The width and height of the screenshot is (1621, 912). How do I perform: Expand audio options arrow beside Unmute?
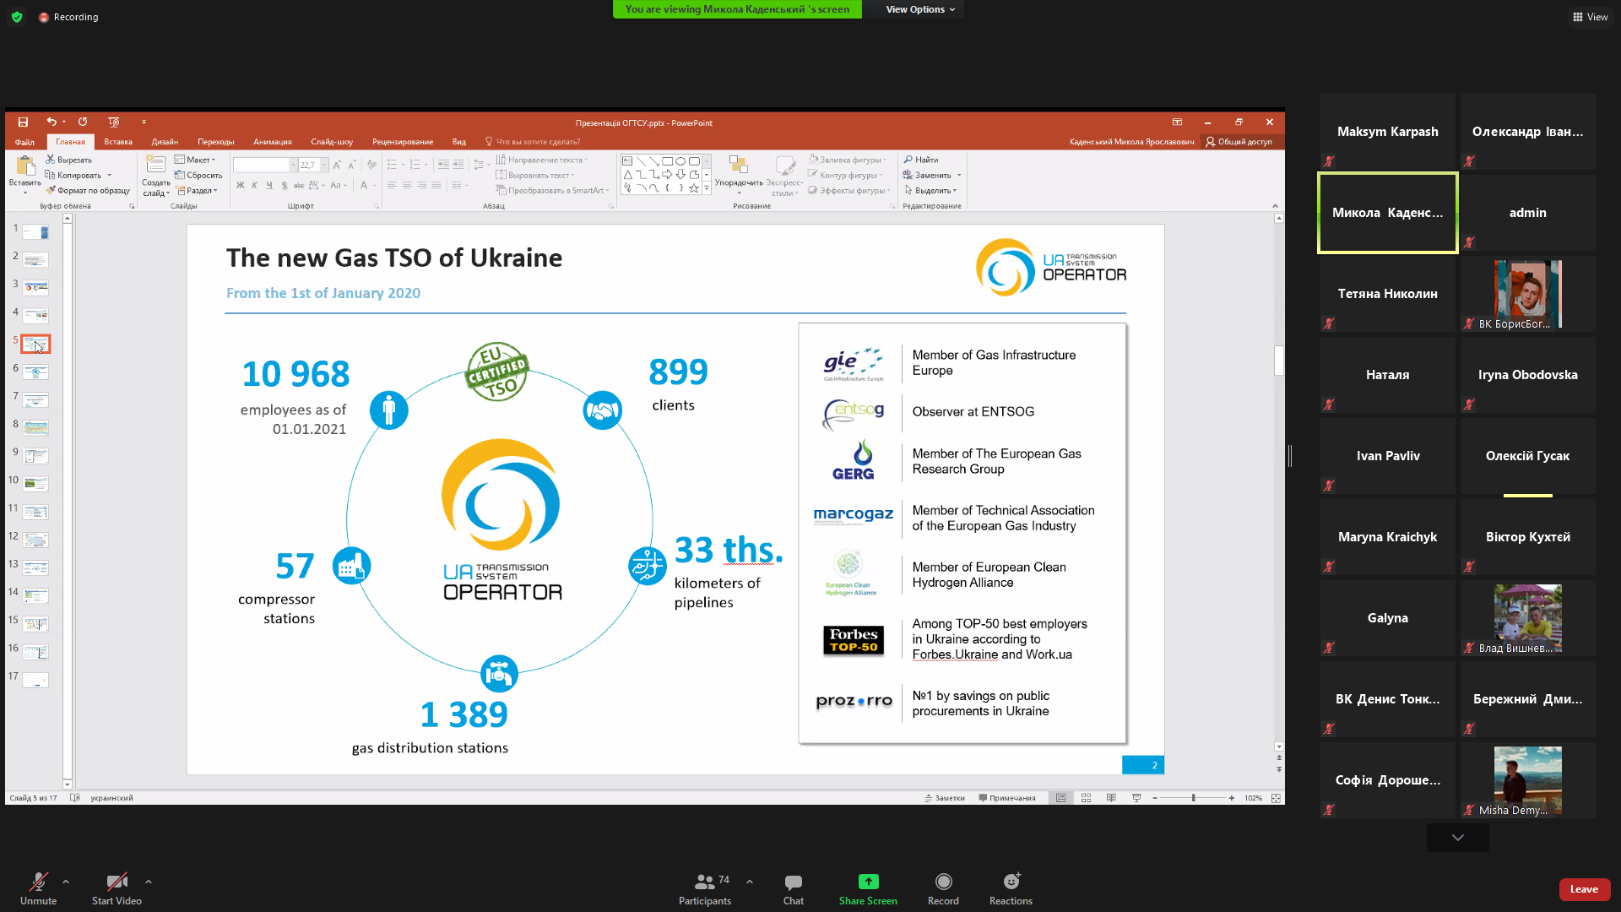[66, 882]
